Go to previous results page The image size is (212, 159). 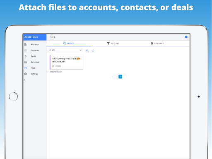click(x=116, y=77)
